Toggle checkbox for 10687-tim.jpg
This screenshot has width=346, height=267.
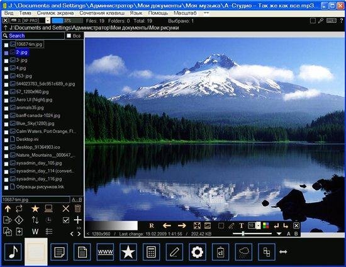coord(6,45)
